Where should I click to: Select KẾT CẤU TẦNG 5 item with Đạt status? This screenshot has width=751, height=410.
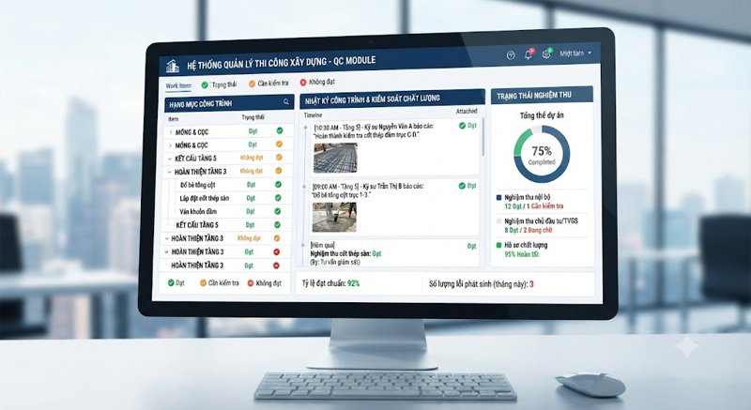[197, 225]
